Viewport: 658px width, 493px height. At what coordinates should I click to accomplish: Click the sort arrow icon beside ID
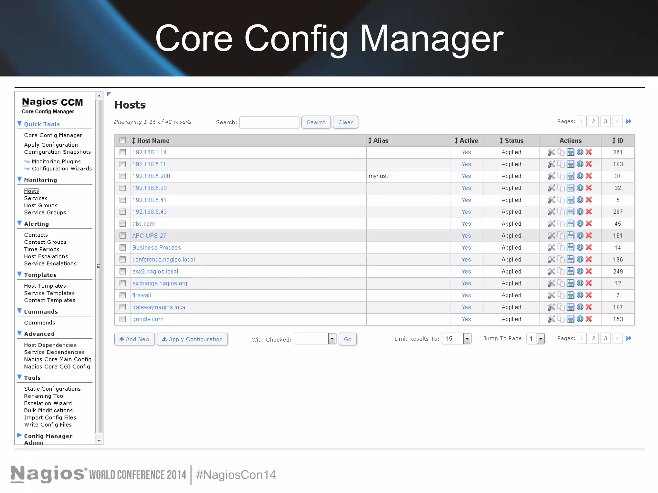tap(614, 141)
